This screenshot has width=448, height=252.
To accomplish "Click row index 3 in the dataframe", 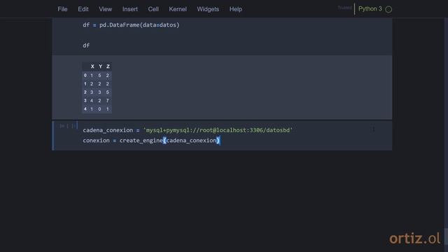I will point(85,101).
